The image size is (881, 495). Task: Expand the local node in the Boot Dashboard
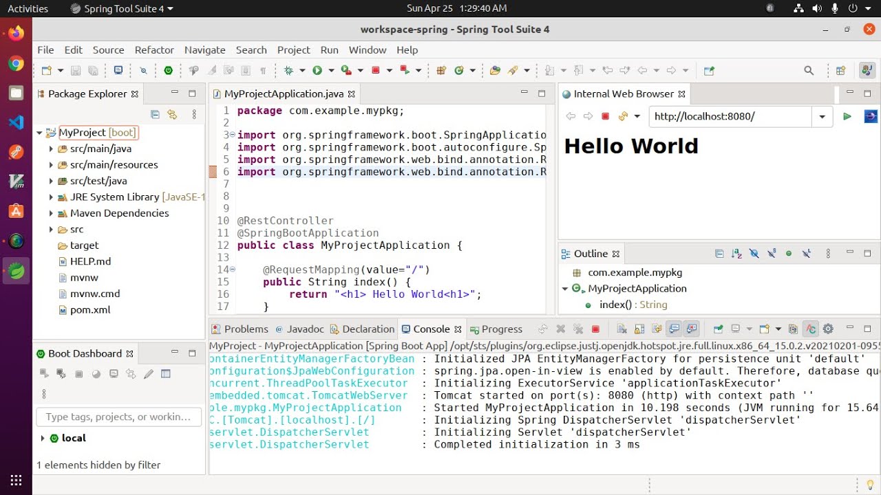[43, 438]
